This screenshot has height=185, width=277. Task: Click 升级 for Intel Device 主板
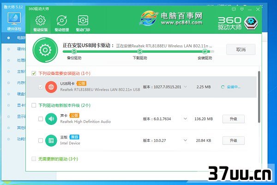pos(233,141)
